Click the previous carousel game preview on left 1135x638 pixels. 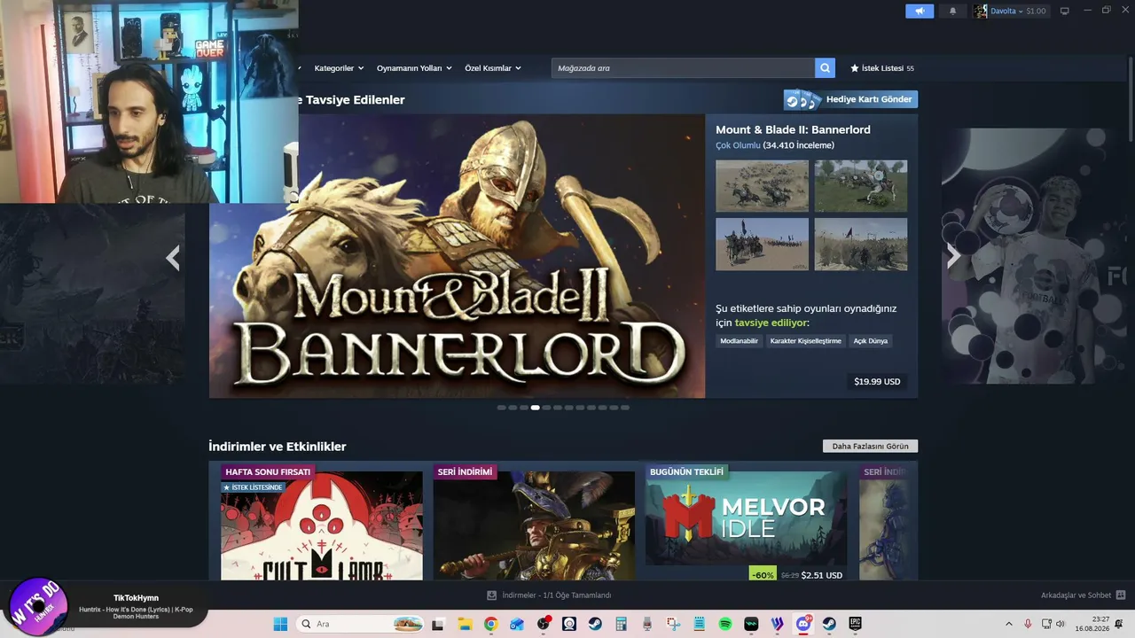pyautogui.click(x=92, y=294)
